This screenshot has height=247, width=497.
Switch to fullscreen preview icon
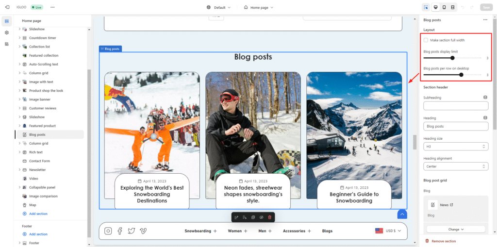click(x=452, y=7)
